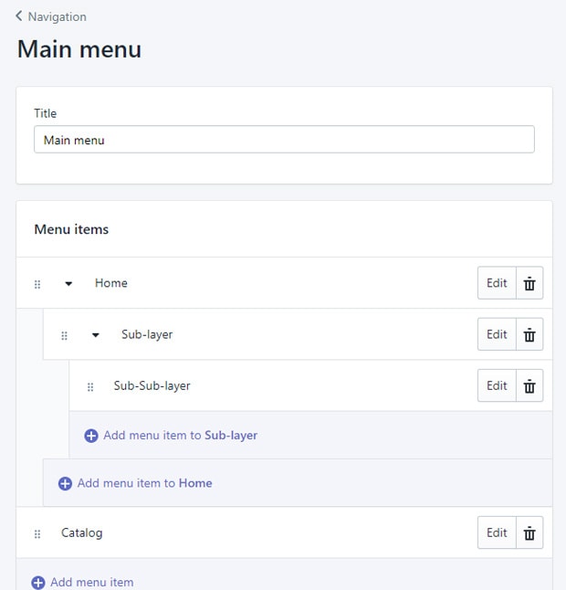Collapse the Sub-layer nested items

coord(96,335)
